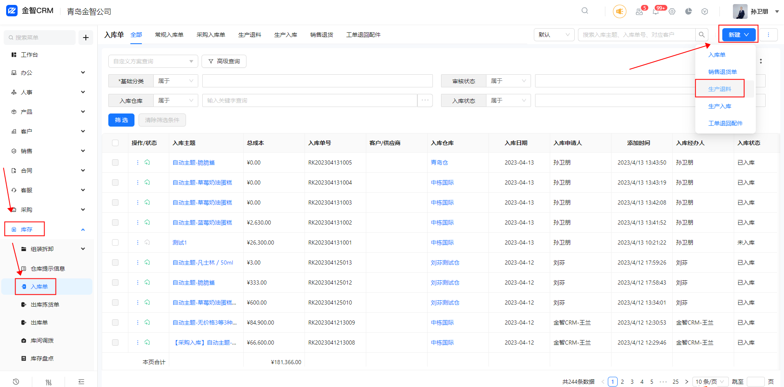This screenshot has width=784, height=387.
Task: Click the pie chart report icon
Action: 688,11
